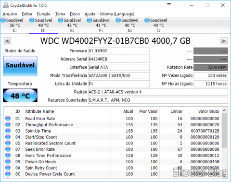Screen dimensions: 231x182
Task: Click raw value 00000000045B
Action: [x=205, y=162]
